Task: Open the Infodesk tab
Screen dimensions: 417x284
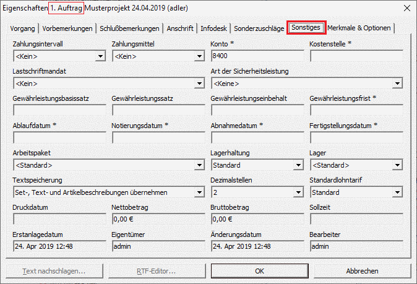Action: coord(214,28)
